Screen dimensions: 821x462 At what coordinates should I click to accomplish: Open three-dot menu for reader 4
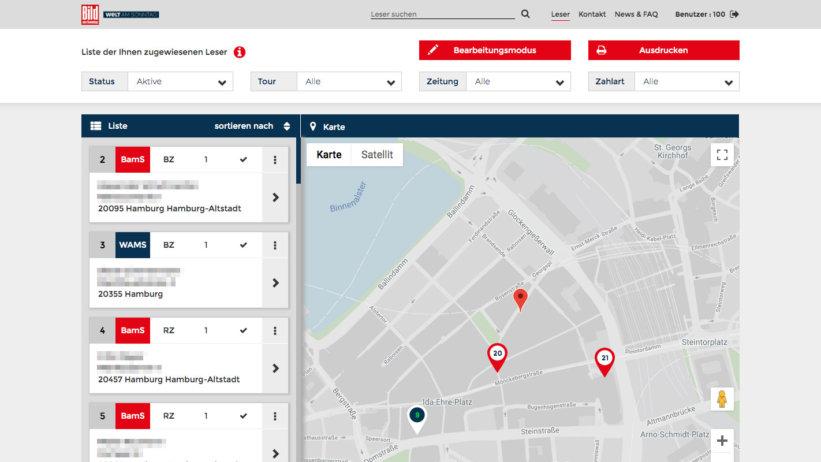coord(275,331)
